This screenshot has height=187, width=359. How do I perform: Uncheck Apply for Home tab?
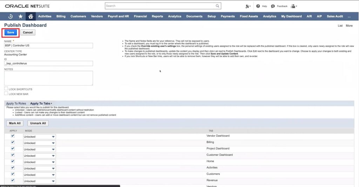pyautogui.click(x=13, y=161)
